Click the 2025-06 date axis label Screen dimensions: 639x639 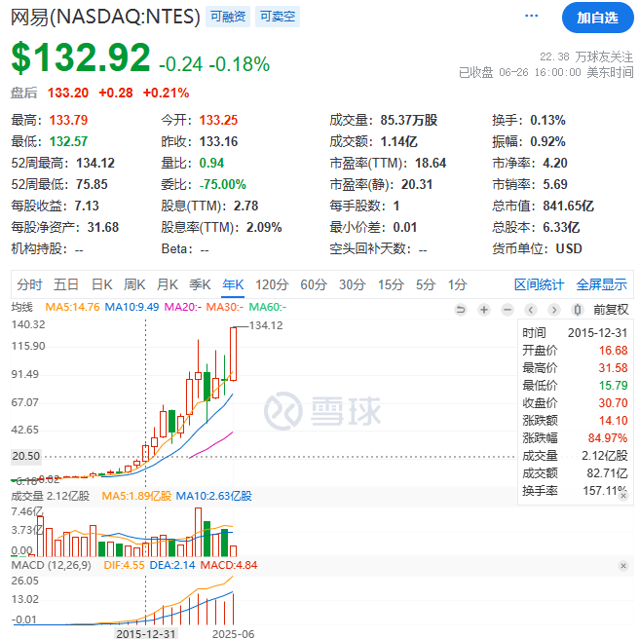tap(233, 634)
